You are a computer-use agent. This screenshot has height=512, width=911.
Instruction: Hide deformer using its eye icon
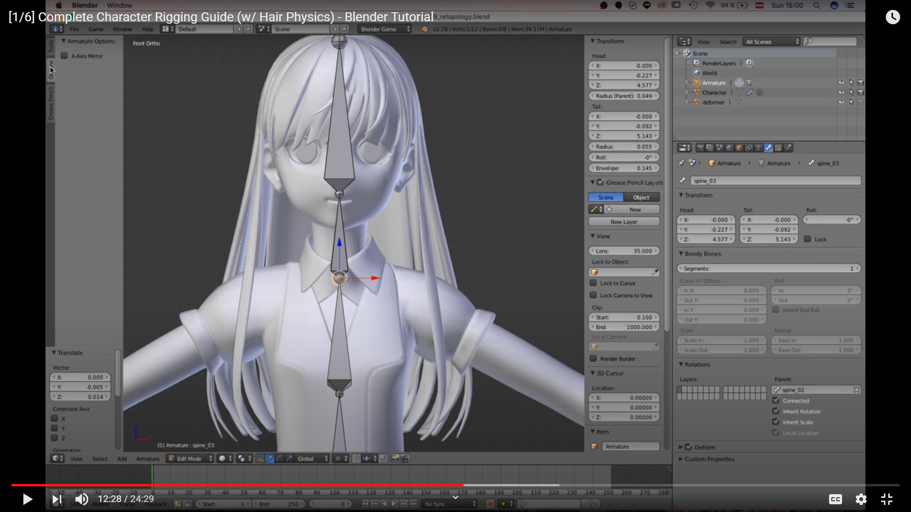click(841, 102)
